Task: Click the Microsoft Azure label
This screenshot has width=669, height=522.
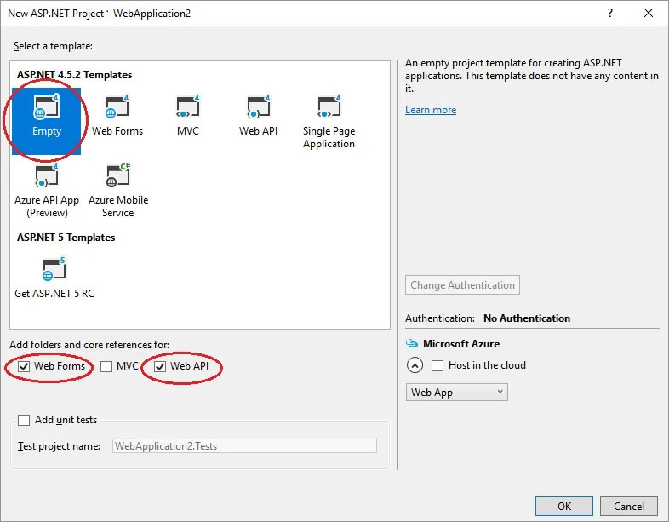Action: [x=460, y=343]
